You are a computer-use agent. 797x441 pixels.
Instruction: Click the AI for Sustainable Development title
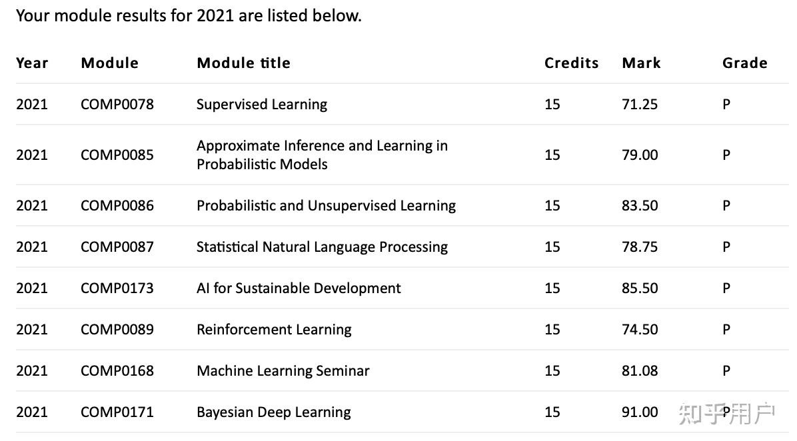(x=299, y=288)
